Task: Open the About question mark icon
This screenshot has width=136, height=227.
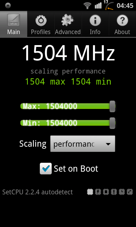Action: coord(122,20)
